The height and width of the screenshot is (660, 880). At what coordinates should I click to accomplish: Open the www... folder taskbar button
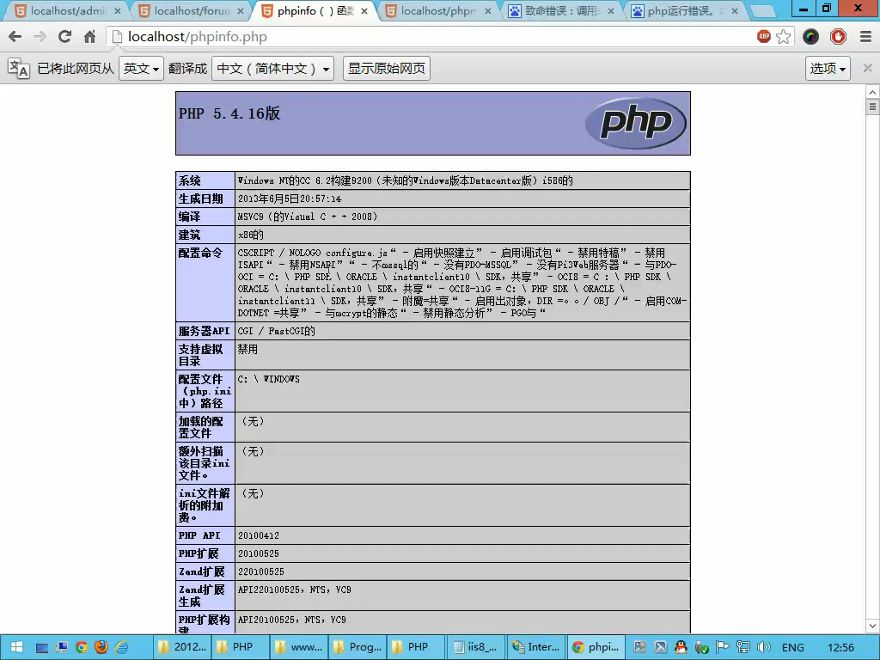point(298,647)
